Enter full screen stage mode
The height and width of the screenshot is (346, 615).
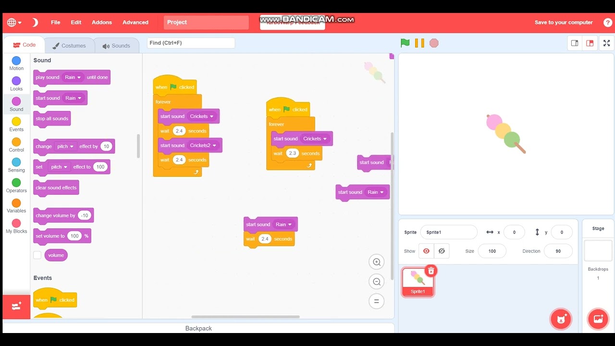coord(606,43)
